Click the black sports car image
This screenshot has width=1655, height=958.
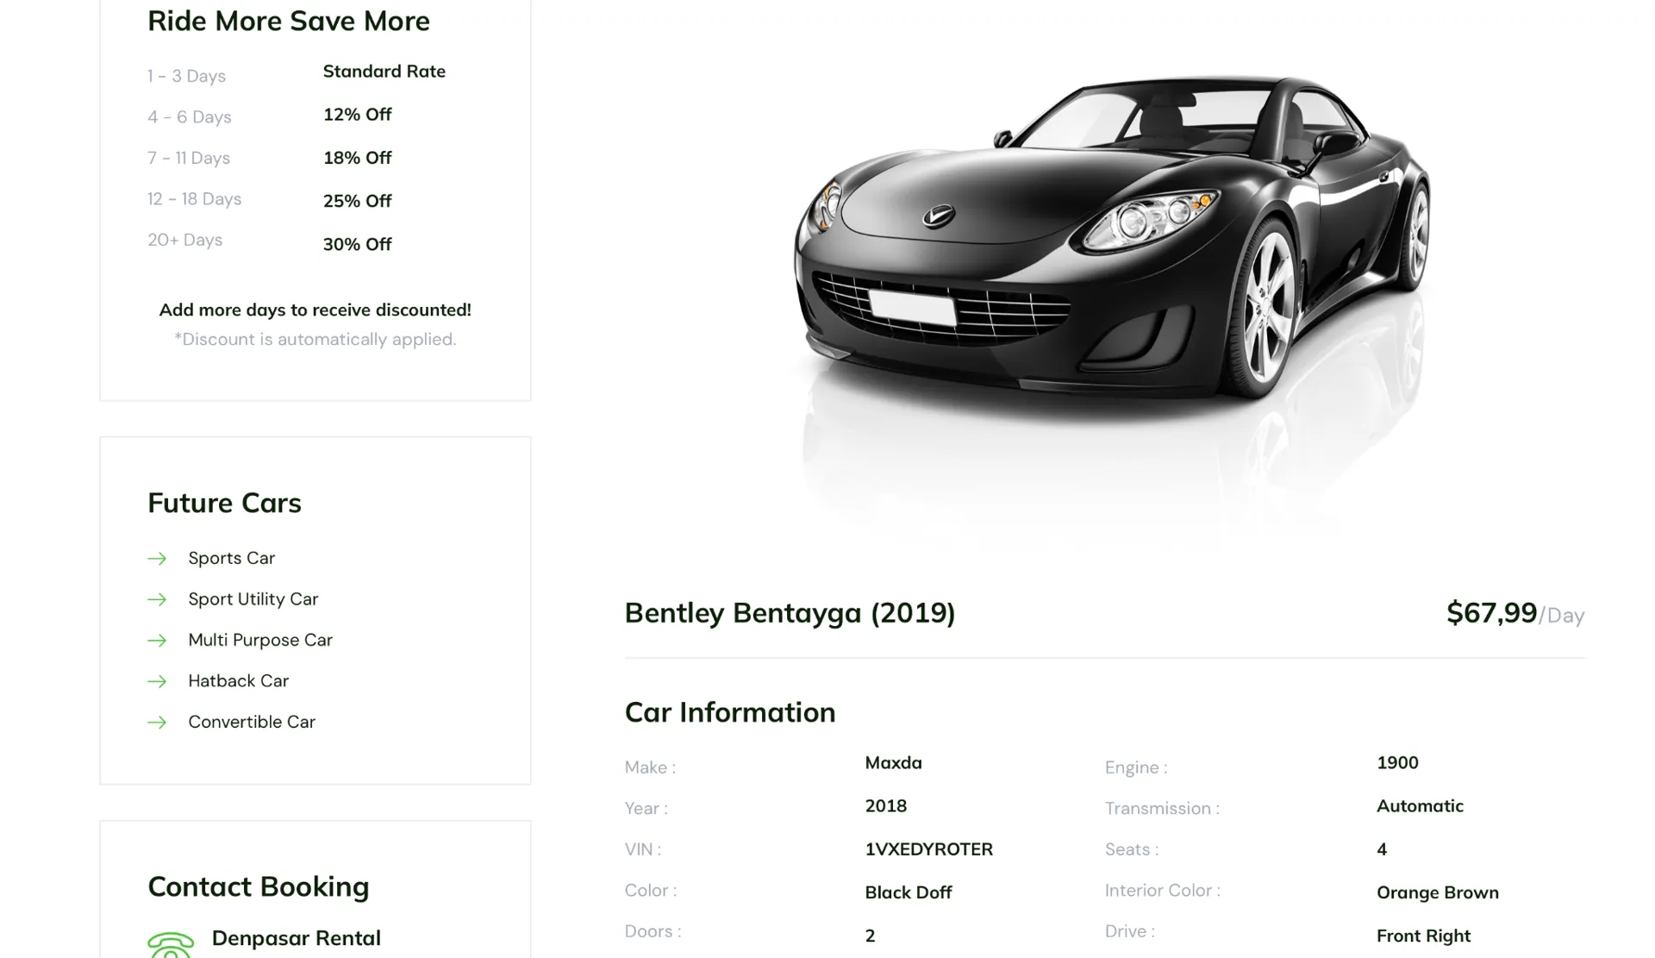[x=1110, y=250]
